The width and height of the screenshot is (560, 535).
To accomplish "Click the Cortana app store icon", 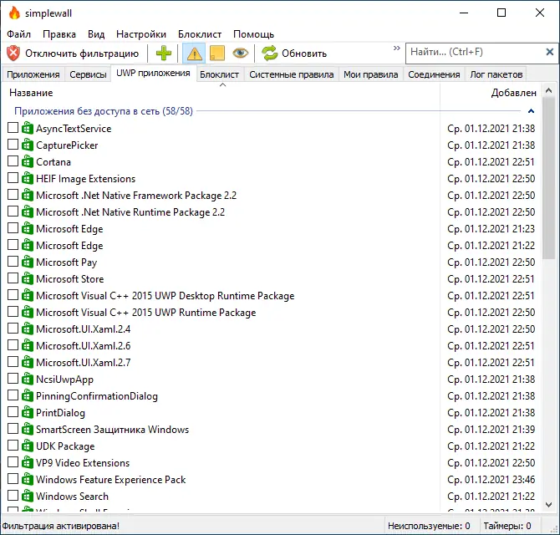I will (x=27, y=162).
